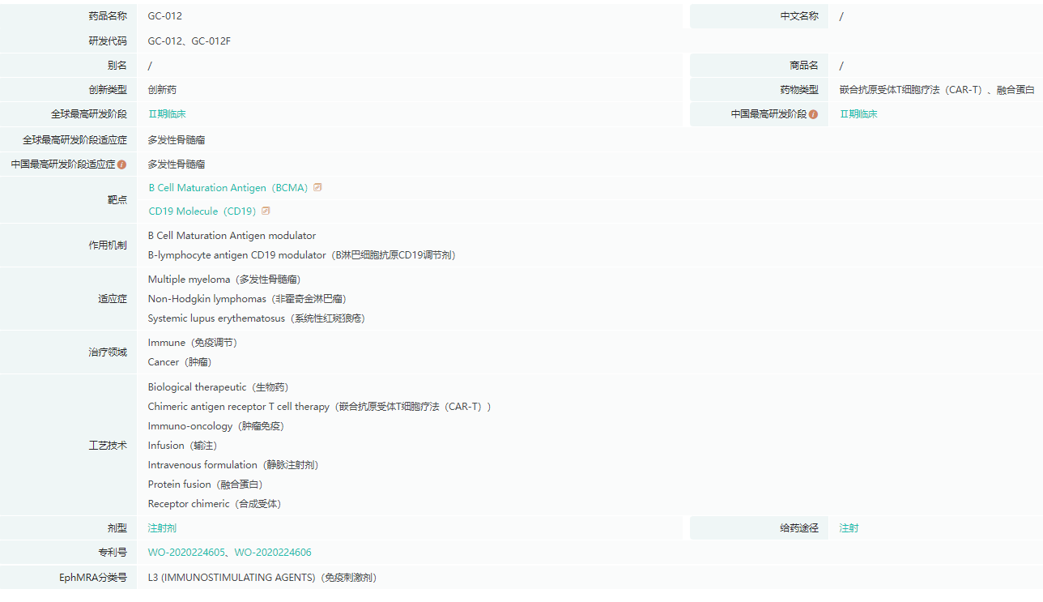This screenshot has width=1043, height=602.
Task: Click the 靶点 field label
Action: point(117,199)
